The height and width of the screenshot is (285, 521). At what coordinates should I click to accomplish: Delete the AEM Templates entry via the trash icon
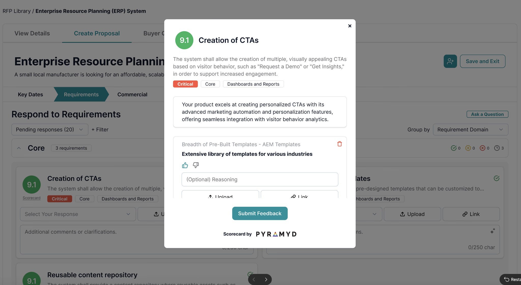tap(339, 144)
